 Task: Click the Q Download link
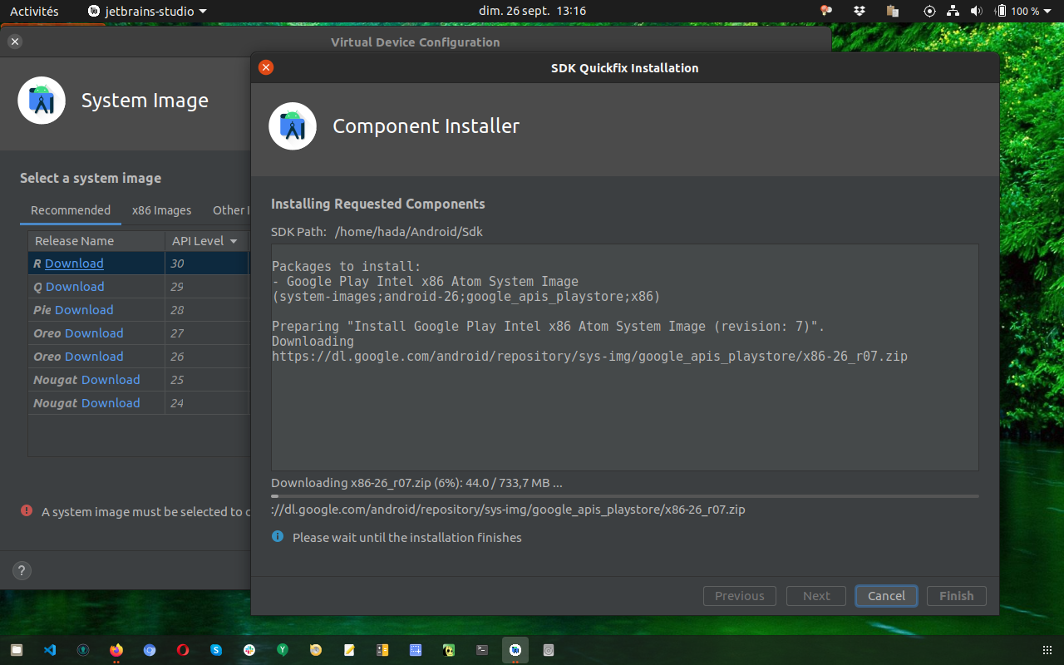point(75,287)
